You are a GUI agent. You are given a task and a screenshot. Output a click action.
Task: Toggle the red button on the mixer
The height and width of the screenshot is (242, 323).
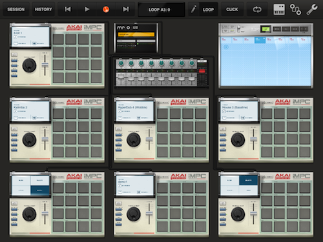point(202,71)
